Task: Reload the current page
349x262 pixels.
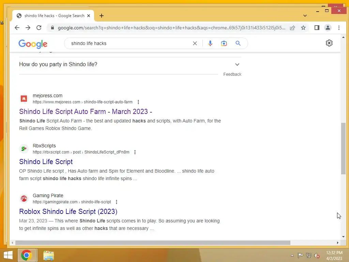Action: (x=39, y=28)
